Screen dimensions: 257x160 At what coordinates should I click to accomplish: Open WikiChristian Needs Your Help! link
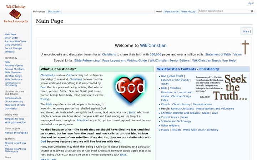click(215, 60)
